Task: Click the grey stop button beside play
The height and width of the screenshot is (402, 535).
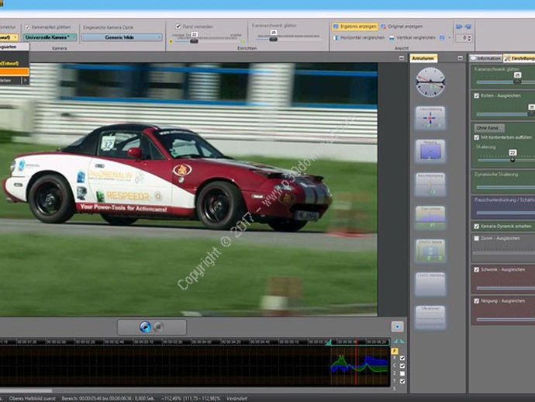Action: coord(158,327)
